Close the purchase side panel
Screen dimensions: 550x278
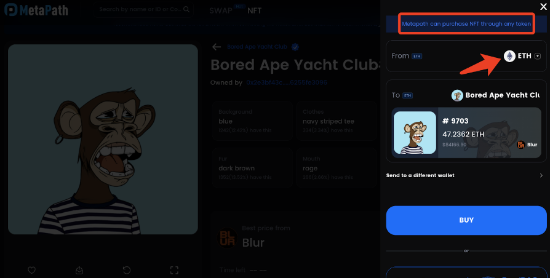point(543,7)
